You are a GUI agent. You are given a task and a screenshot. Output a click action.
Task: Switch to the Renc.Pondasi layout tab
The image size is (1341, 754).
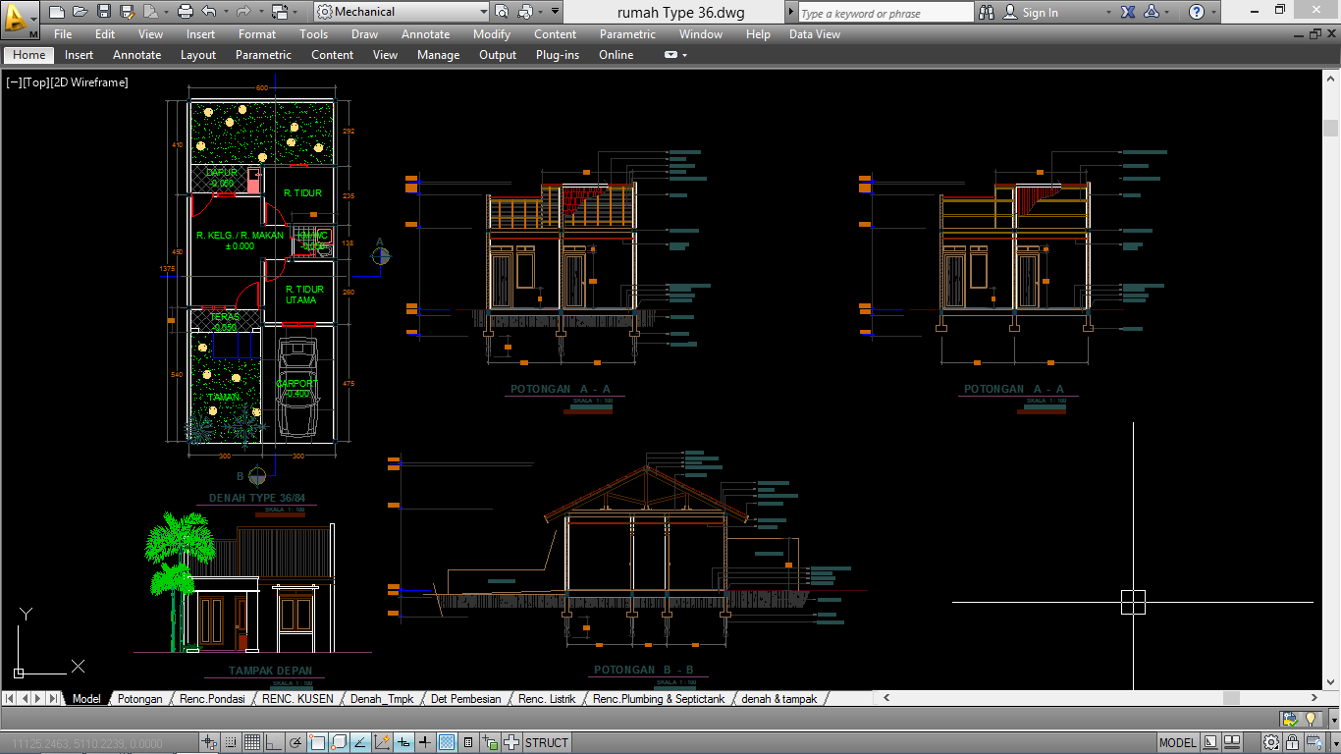(211, 699)
